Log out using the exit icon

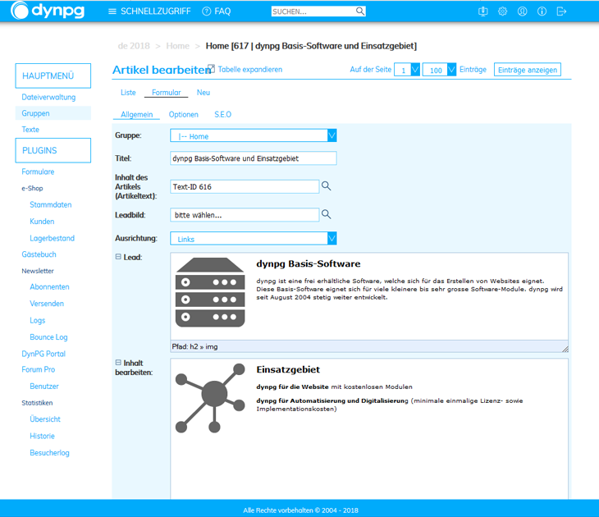(x=562, y=11)
